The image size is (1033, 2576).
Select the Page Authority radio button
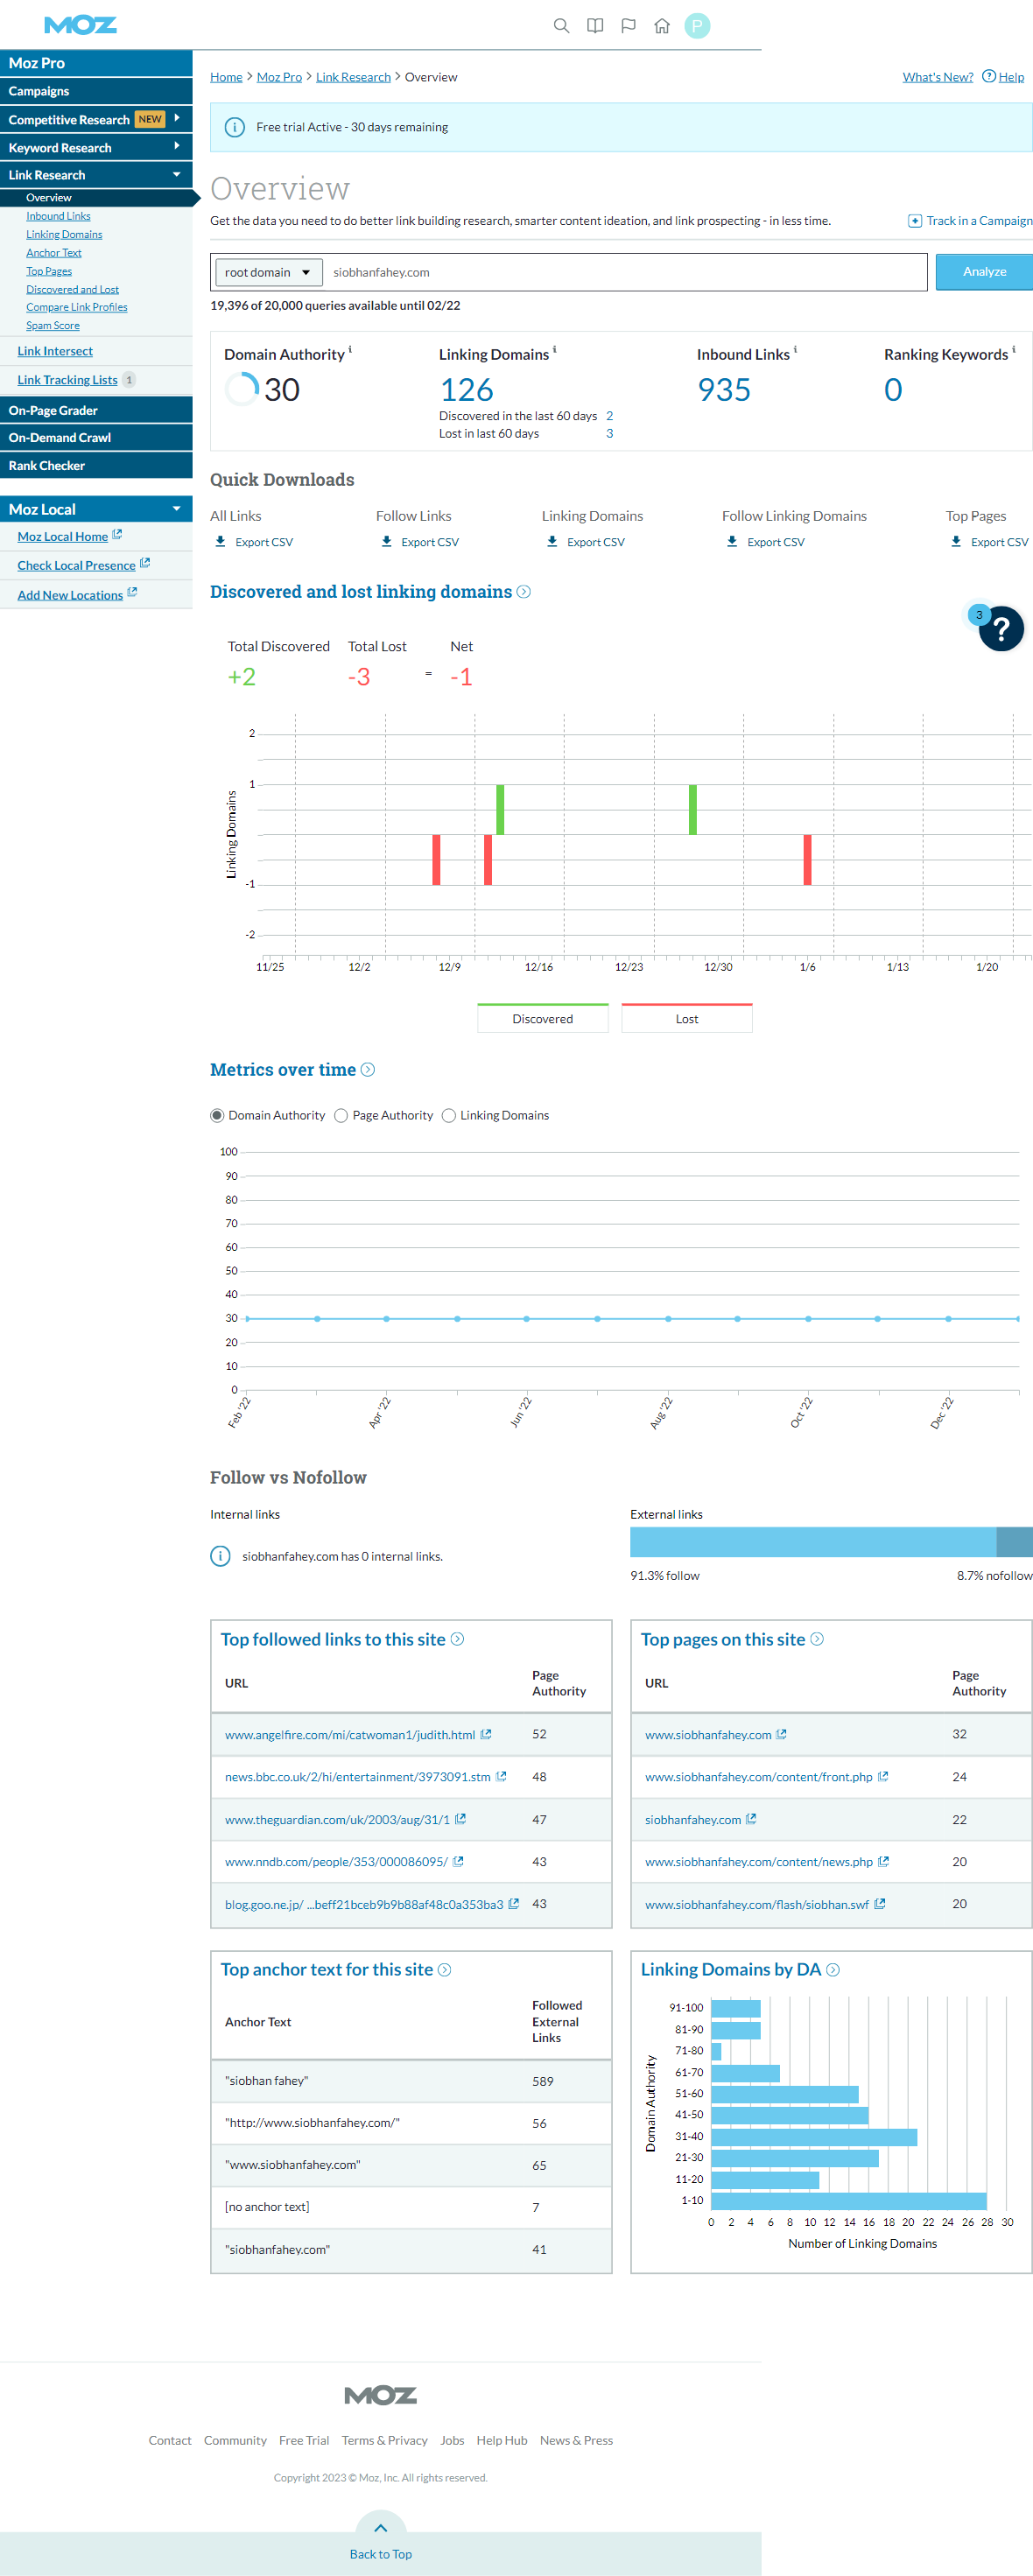(341, 1115)
